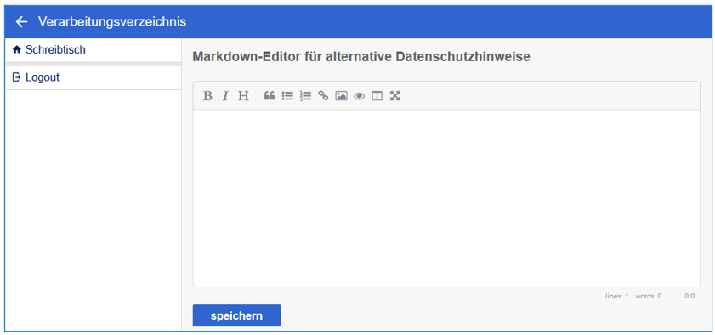Insert a blockquote using quote icon
715x335 pixels.
coord(270,96)
